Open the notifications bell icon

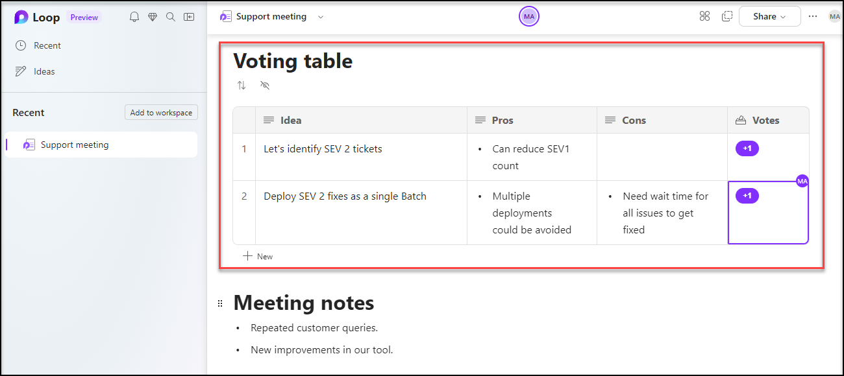click(134, 17)
